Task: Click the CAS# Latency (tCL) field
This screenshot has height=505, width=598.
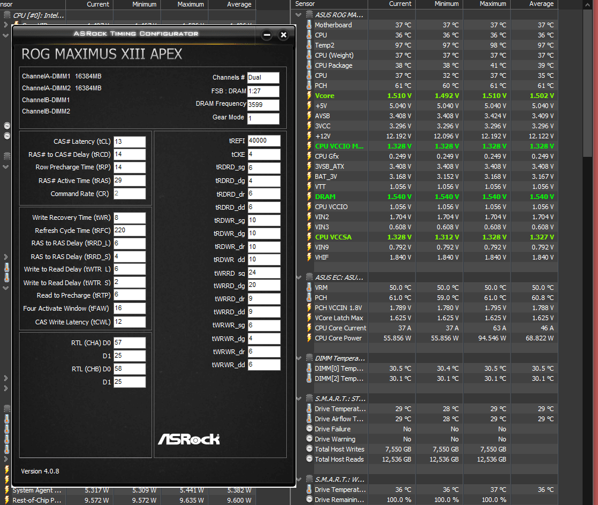Action: [x=129, y=141]
